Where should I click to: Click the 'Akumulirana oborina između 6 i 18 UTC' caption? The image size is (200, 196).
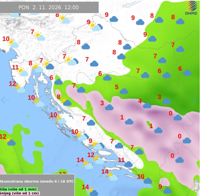pos(37,181)
